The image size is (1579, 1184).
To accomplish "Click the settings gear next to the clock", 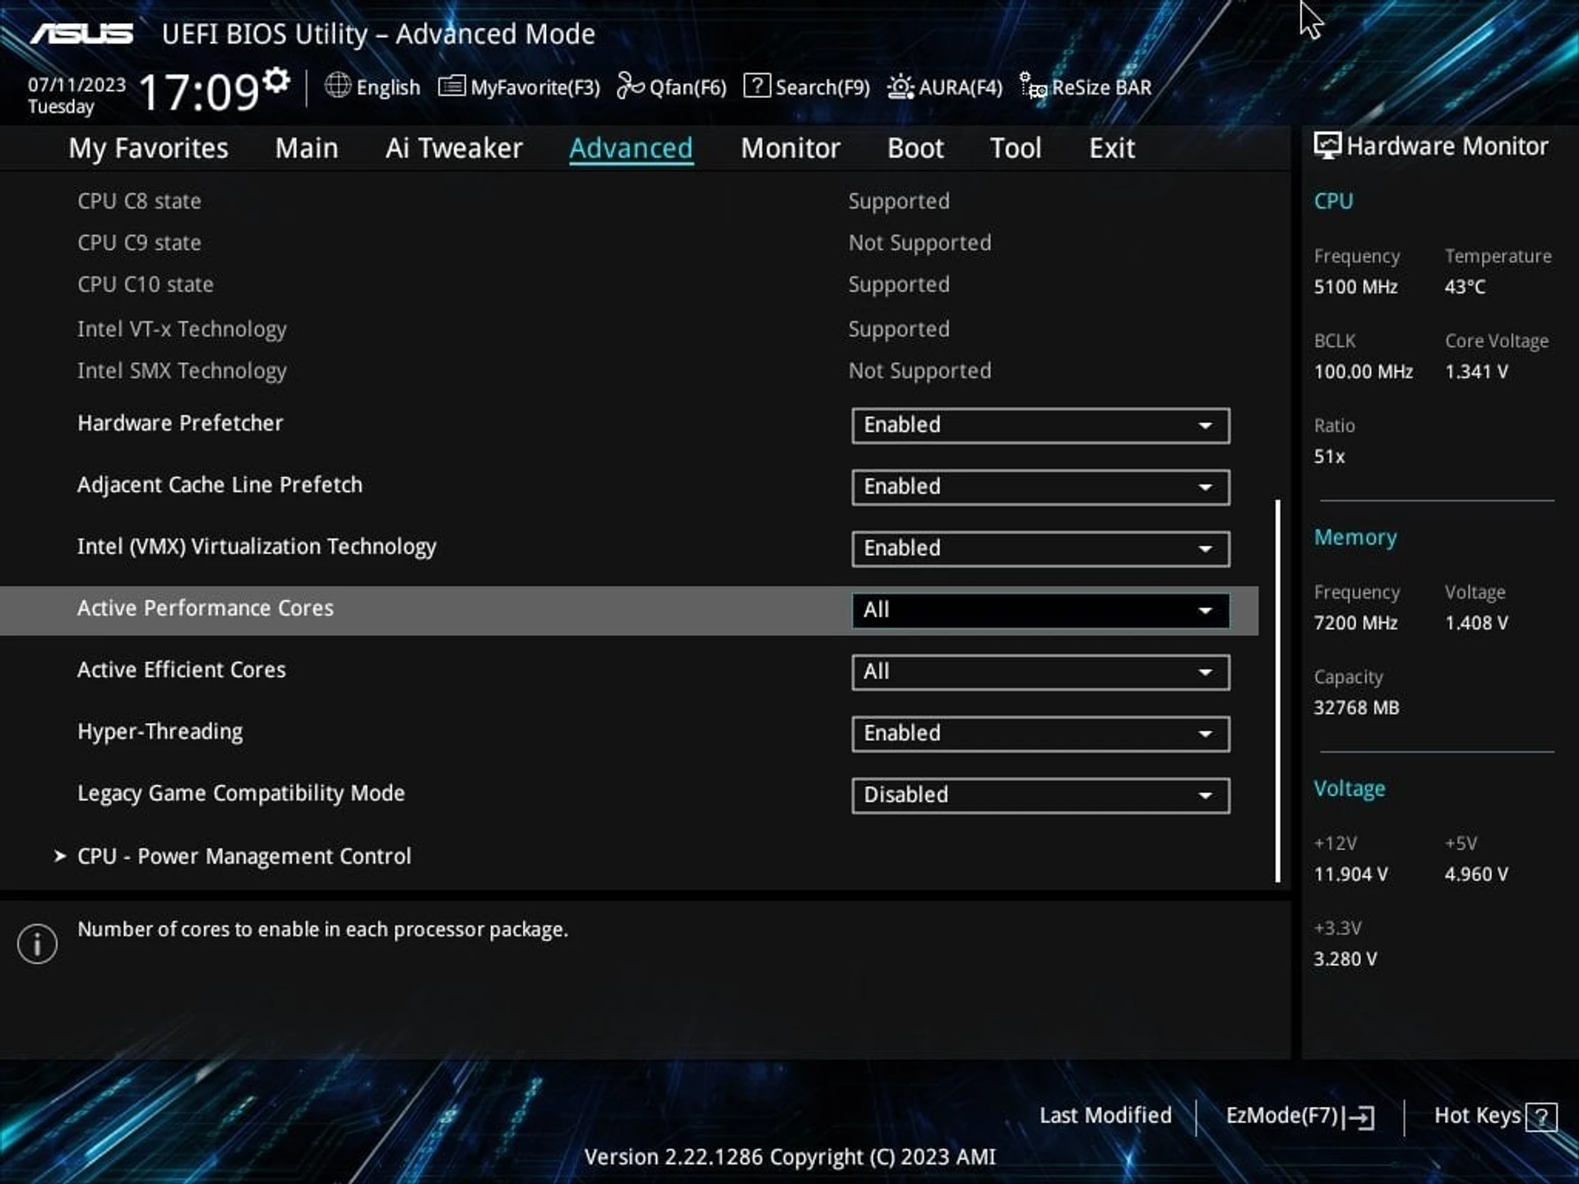I will (277, 80).
